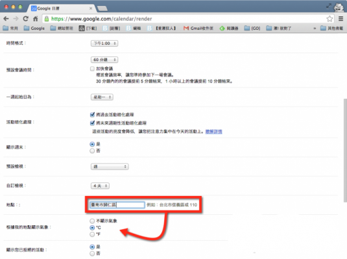Open the 一週起始日為 dropdown showing 星期一
This screenshot has height=259, width=347.
[102, 97]
